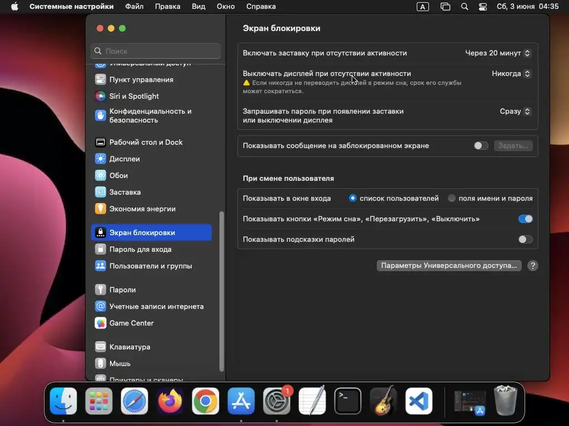The width and height of the screenshot is (569, 426).
Task: Open the Окно menu
Action: click(x=226, y=7)
